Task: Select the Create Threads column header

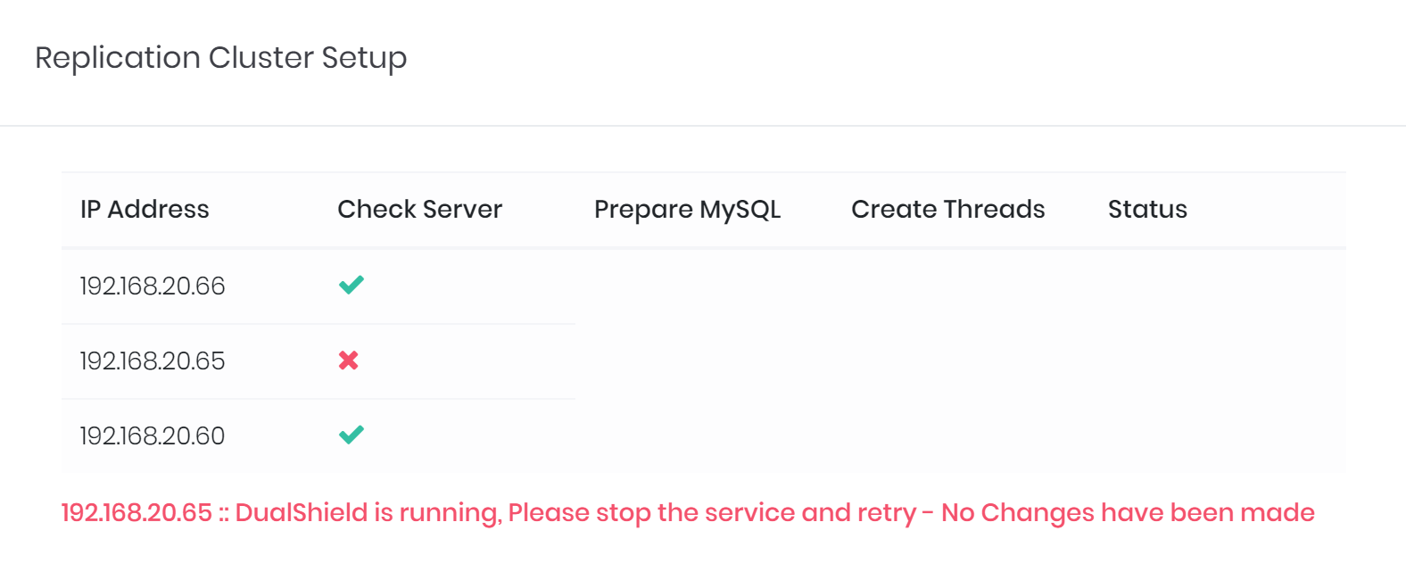Action: 947,210
